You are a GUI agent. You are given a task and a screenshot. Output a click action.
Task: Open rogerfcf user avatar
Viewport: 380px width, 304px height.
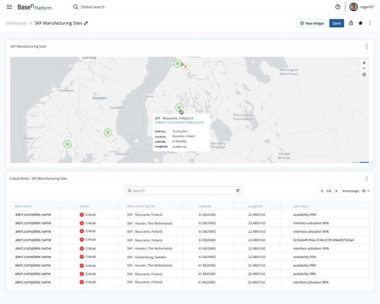coord(353,7)
